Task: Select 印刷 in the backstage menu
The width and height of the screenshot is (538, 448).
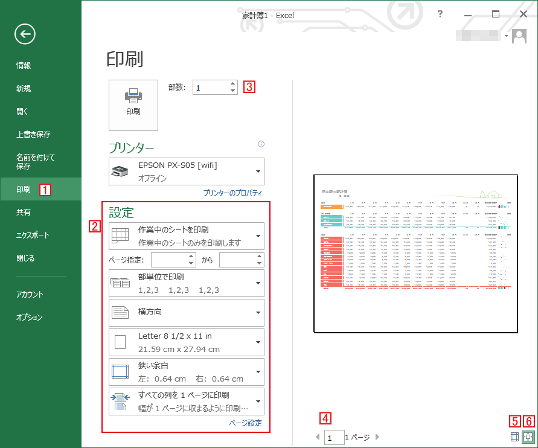Action: click(x=41, y=189)
